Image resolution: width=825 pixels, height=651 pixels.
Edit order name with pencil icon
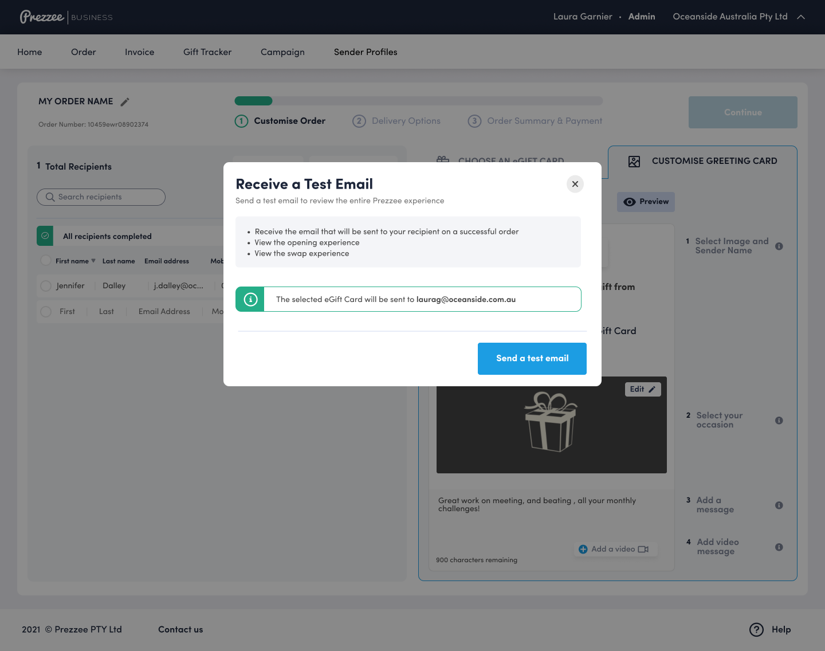[x=125, y=102]
